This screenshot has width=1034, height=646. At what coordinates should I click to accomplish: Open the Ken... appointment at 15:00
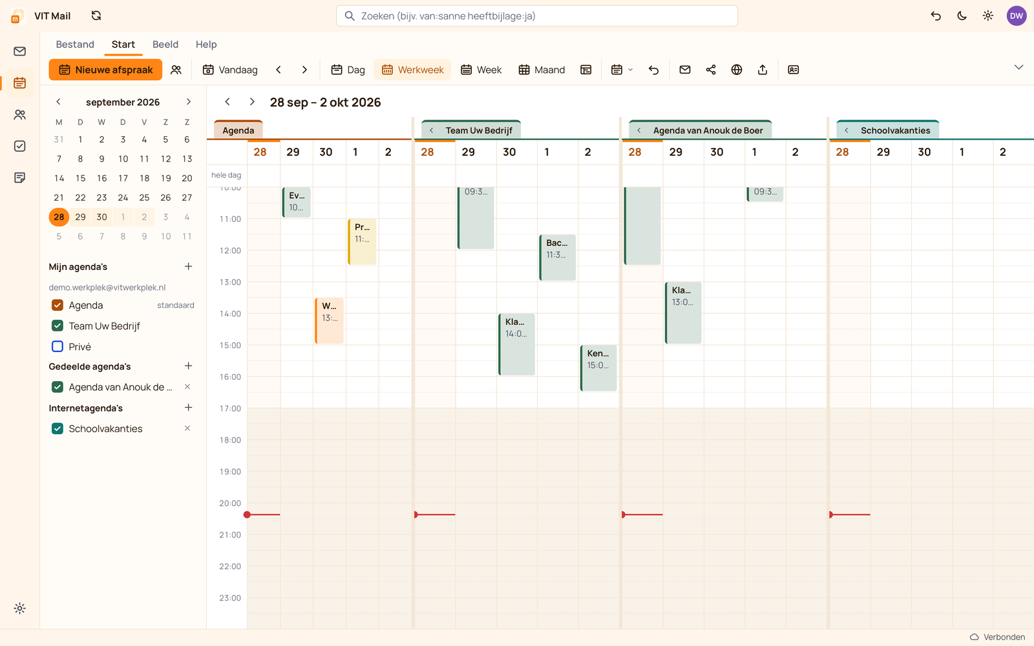point(598,368)
